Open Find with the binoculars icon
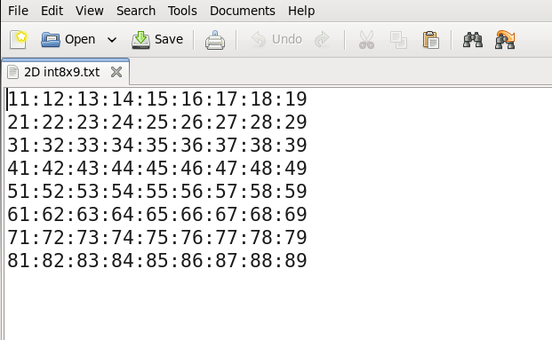This screenshot has height=340, width=552. tap(472, 40)
